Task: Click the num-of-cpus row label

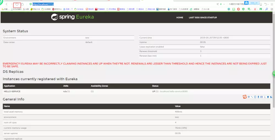Action: pos(10,122)
